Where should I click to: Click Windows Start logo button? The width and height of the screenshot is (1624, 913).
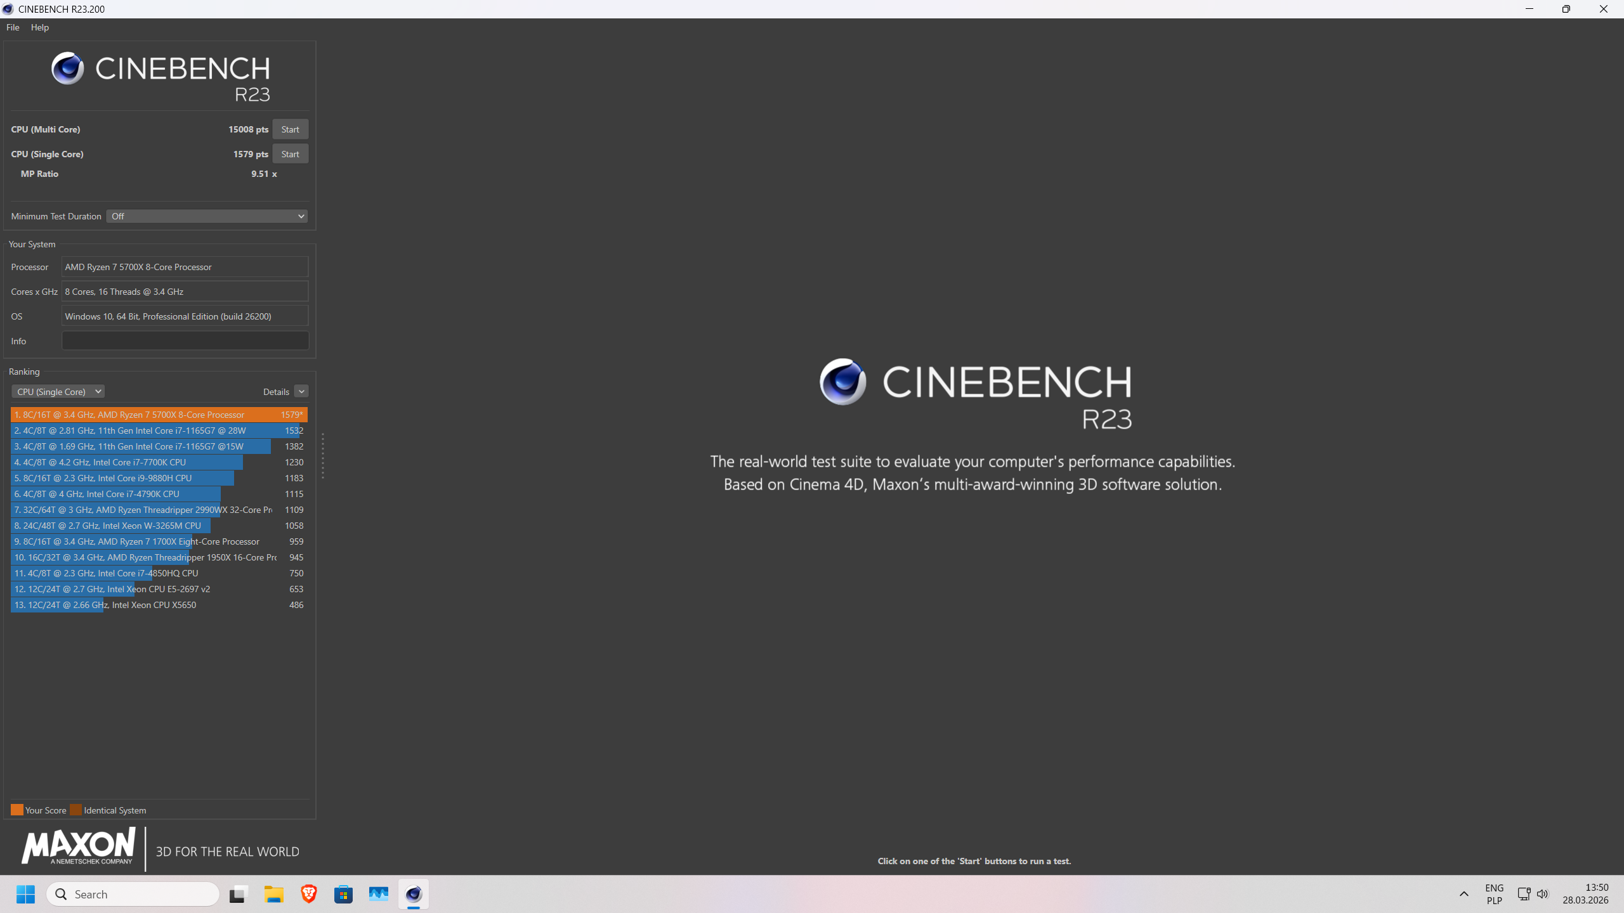tap(25, 894)
